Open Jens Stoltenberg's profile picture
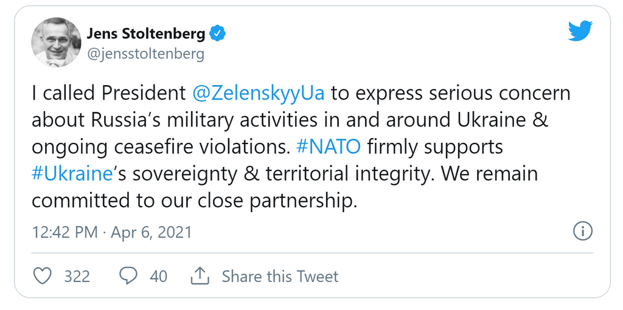 (56, 42)
